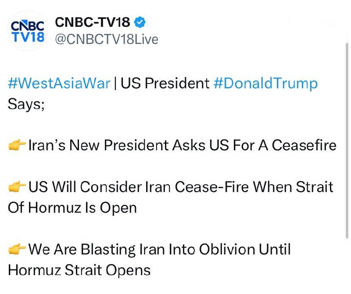Click the blue verified checkmark badge
The image size is (351, 294).
coord(140,22)
